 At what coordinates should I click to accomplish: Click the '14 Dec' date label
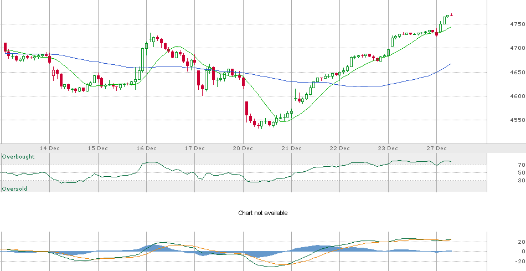pos(50,148)
